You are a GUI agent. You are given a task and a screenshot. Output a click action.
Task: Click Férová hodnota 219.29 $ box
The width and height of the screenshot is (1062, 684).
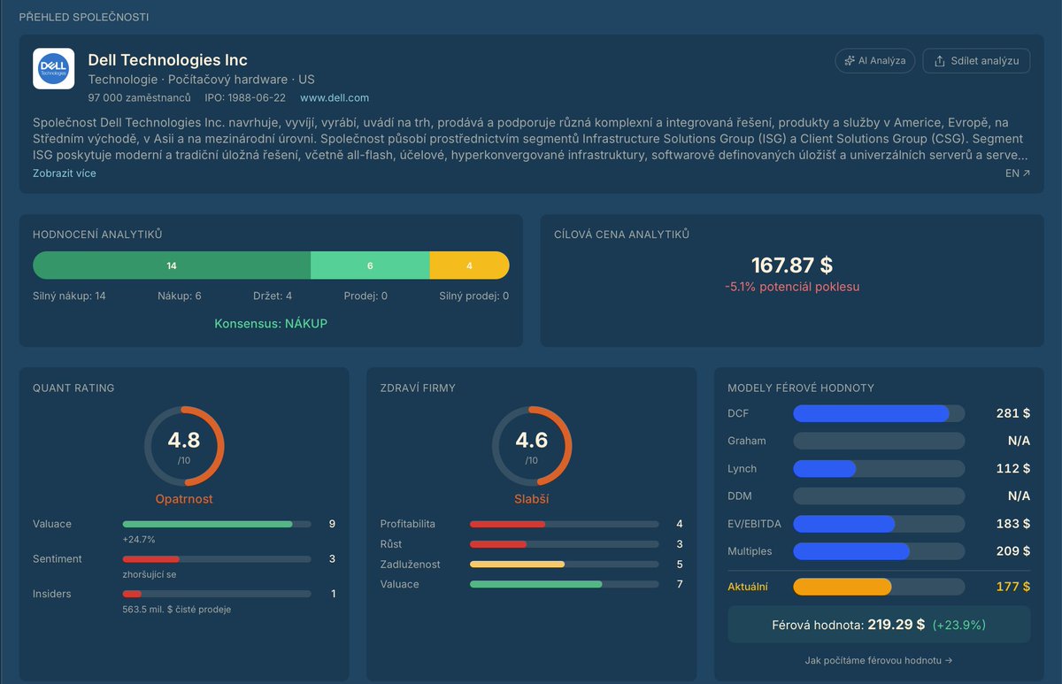(x=879, y=625)
